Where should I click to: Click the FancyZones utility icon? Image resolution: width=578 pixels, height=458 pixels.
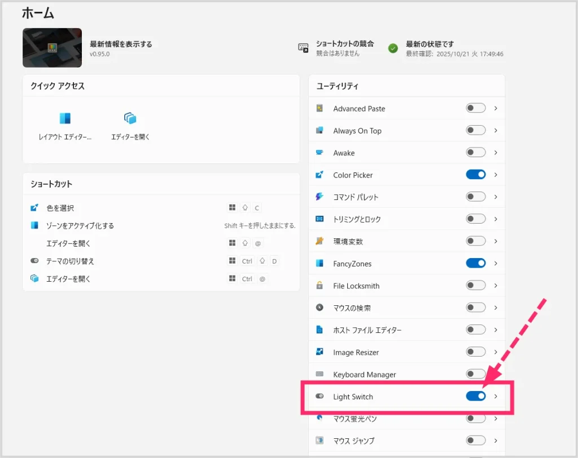tap(319, 263)
